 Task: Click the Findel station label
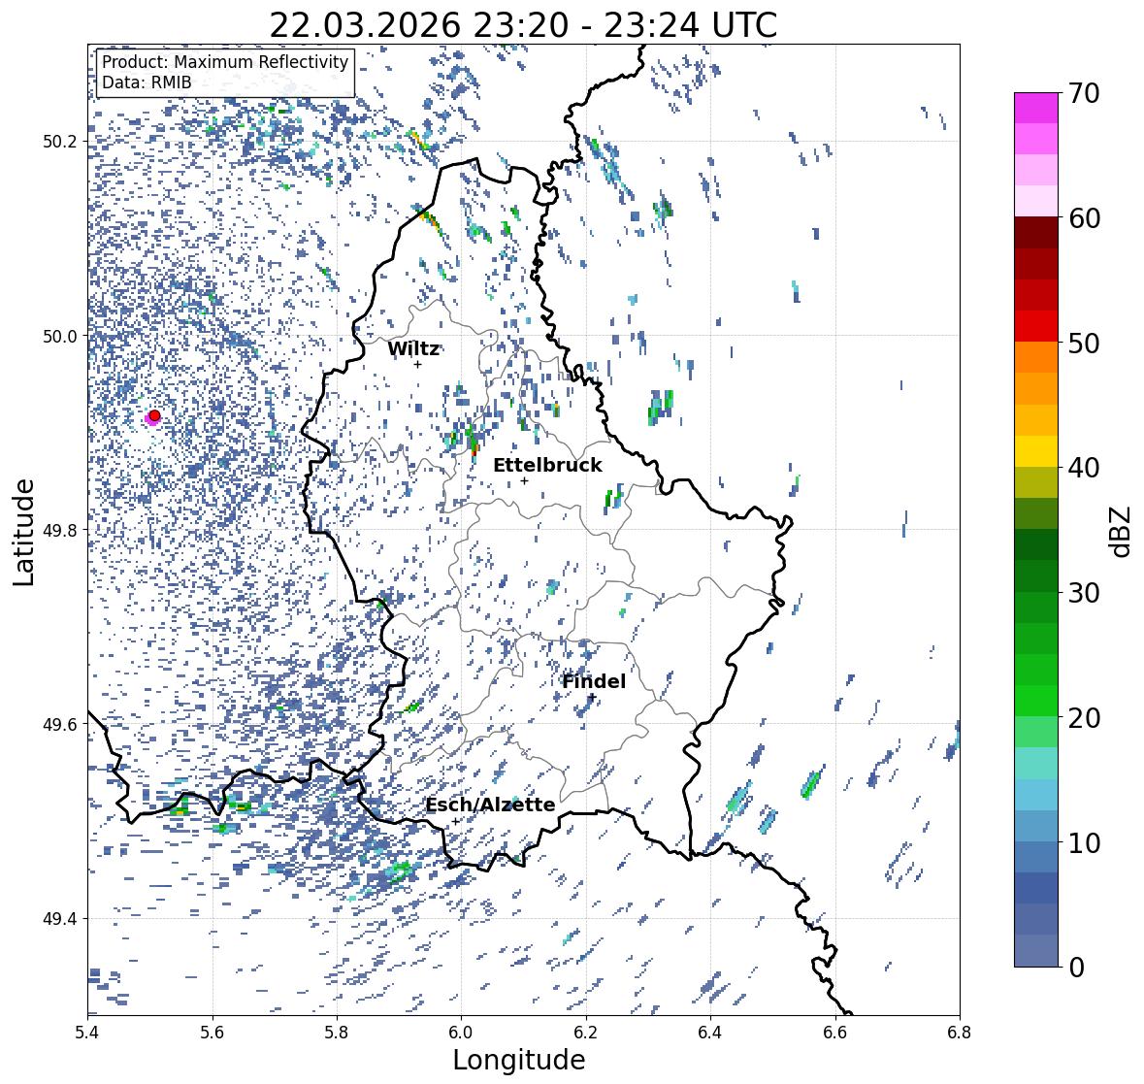(594, 681)
